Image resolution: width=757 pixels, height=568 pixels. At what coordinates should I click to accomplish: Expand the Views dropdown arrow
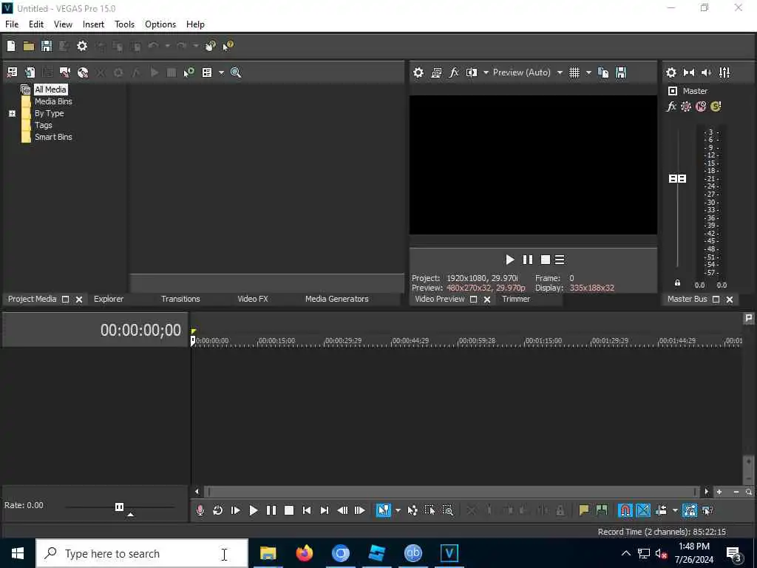221,72
